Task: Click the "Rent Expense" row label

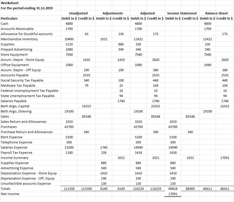Action: pos(12,137)
